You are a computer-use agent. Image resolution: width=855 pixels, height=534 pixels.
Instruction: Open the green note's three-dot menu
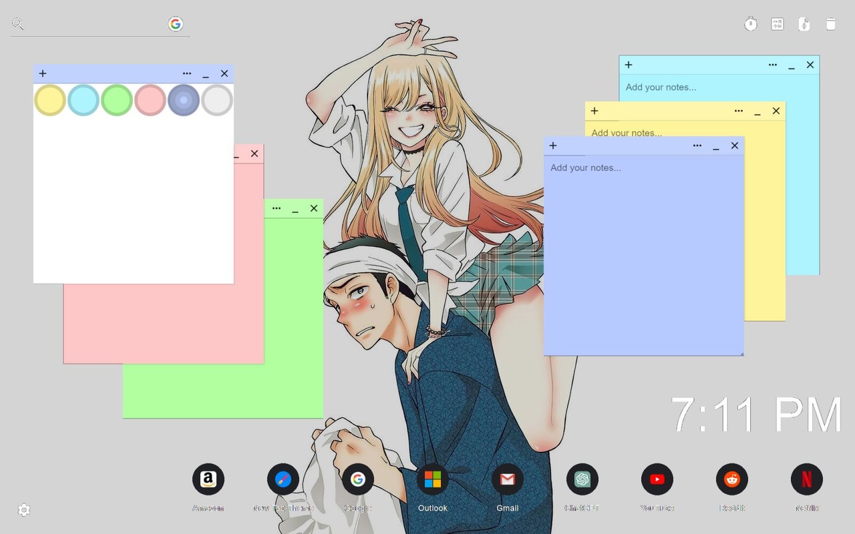277,208
